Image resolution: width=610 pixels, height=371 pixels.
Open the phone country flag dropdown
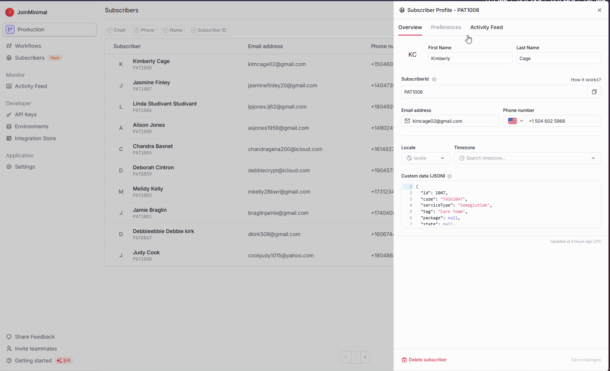[x=515, y=121]
